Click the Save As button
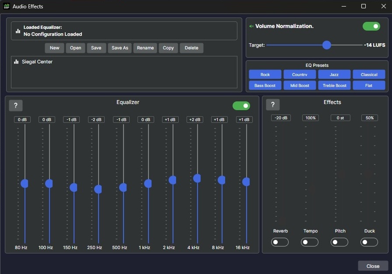This screenshot has width=392, height=274. [x=120, y=48]
